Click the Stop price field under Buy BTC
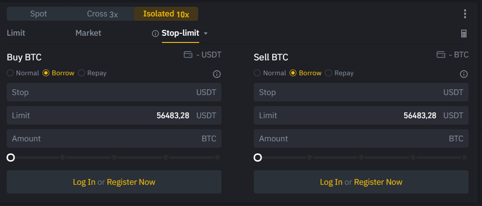This screenshot has width=482, height=206. click(97, 92)
